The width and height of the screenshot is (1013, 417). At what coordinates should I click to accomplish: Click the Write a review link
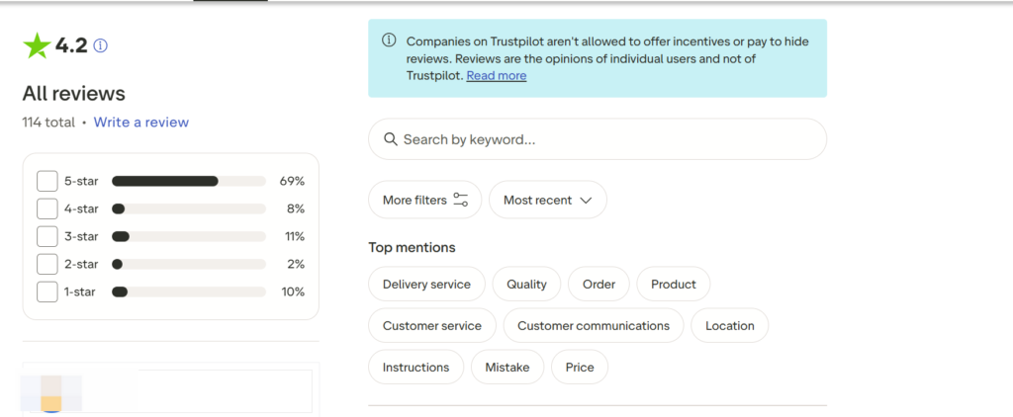point(141,123)
